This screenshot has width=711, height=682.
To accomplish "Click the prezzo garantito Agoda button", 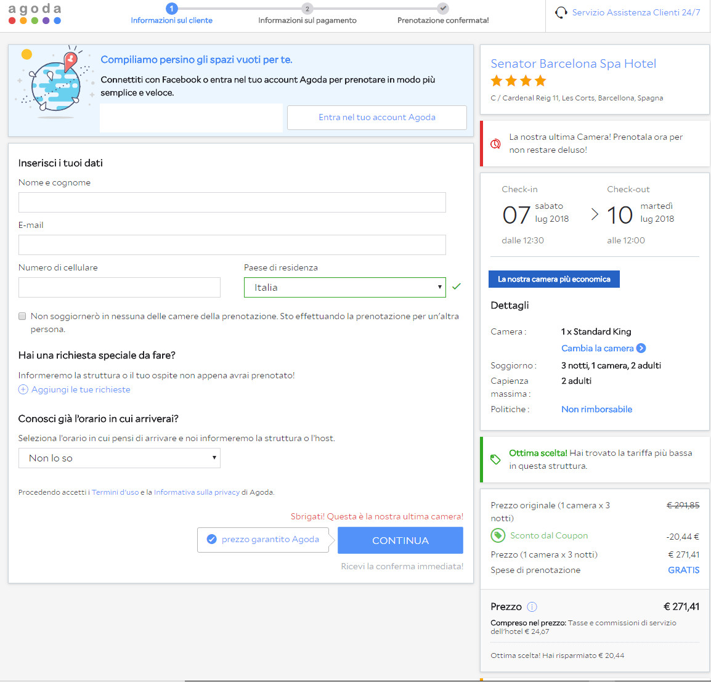I will [263, 540].
